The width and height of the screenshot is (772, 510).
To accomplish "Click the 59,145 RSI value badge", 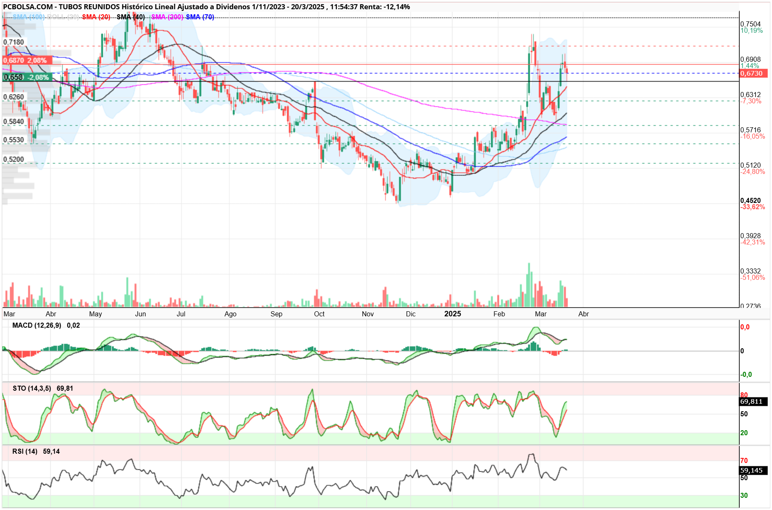I will tap(753, 471).
